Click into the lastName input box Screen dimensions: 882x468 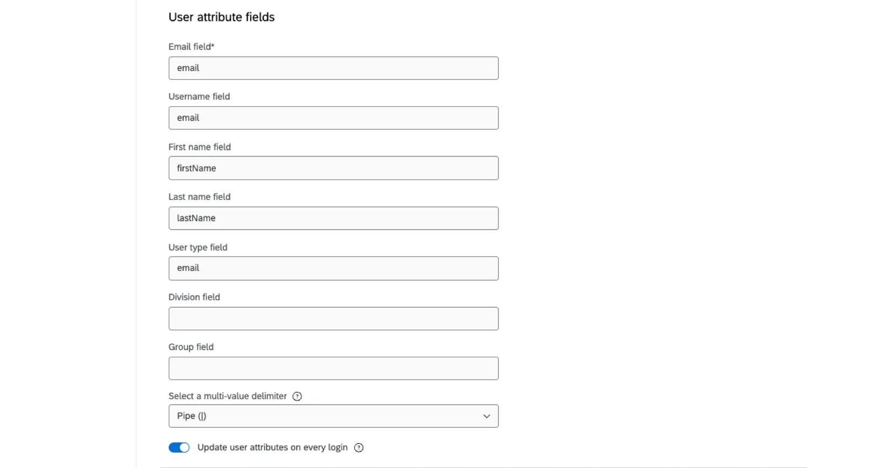coord(334,218)
